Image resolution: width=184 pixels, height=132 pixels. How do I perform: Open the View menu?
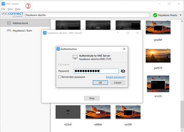[x=10, y=9]
